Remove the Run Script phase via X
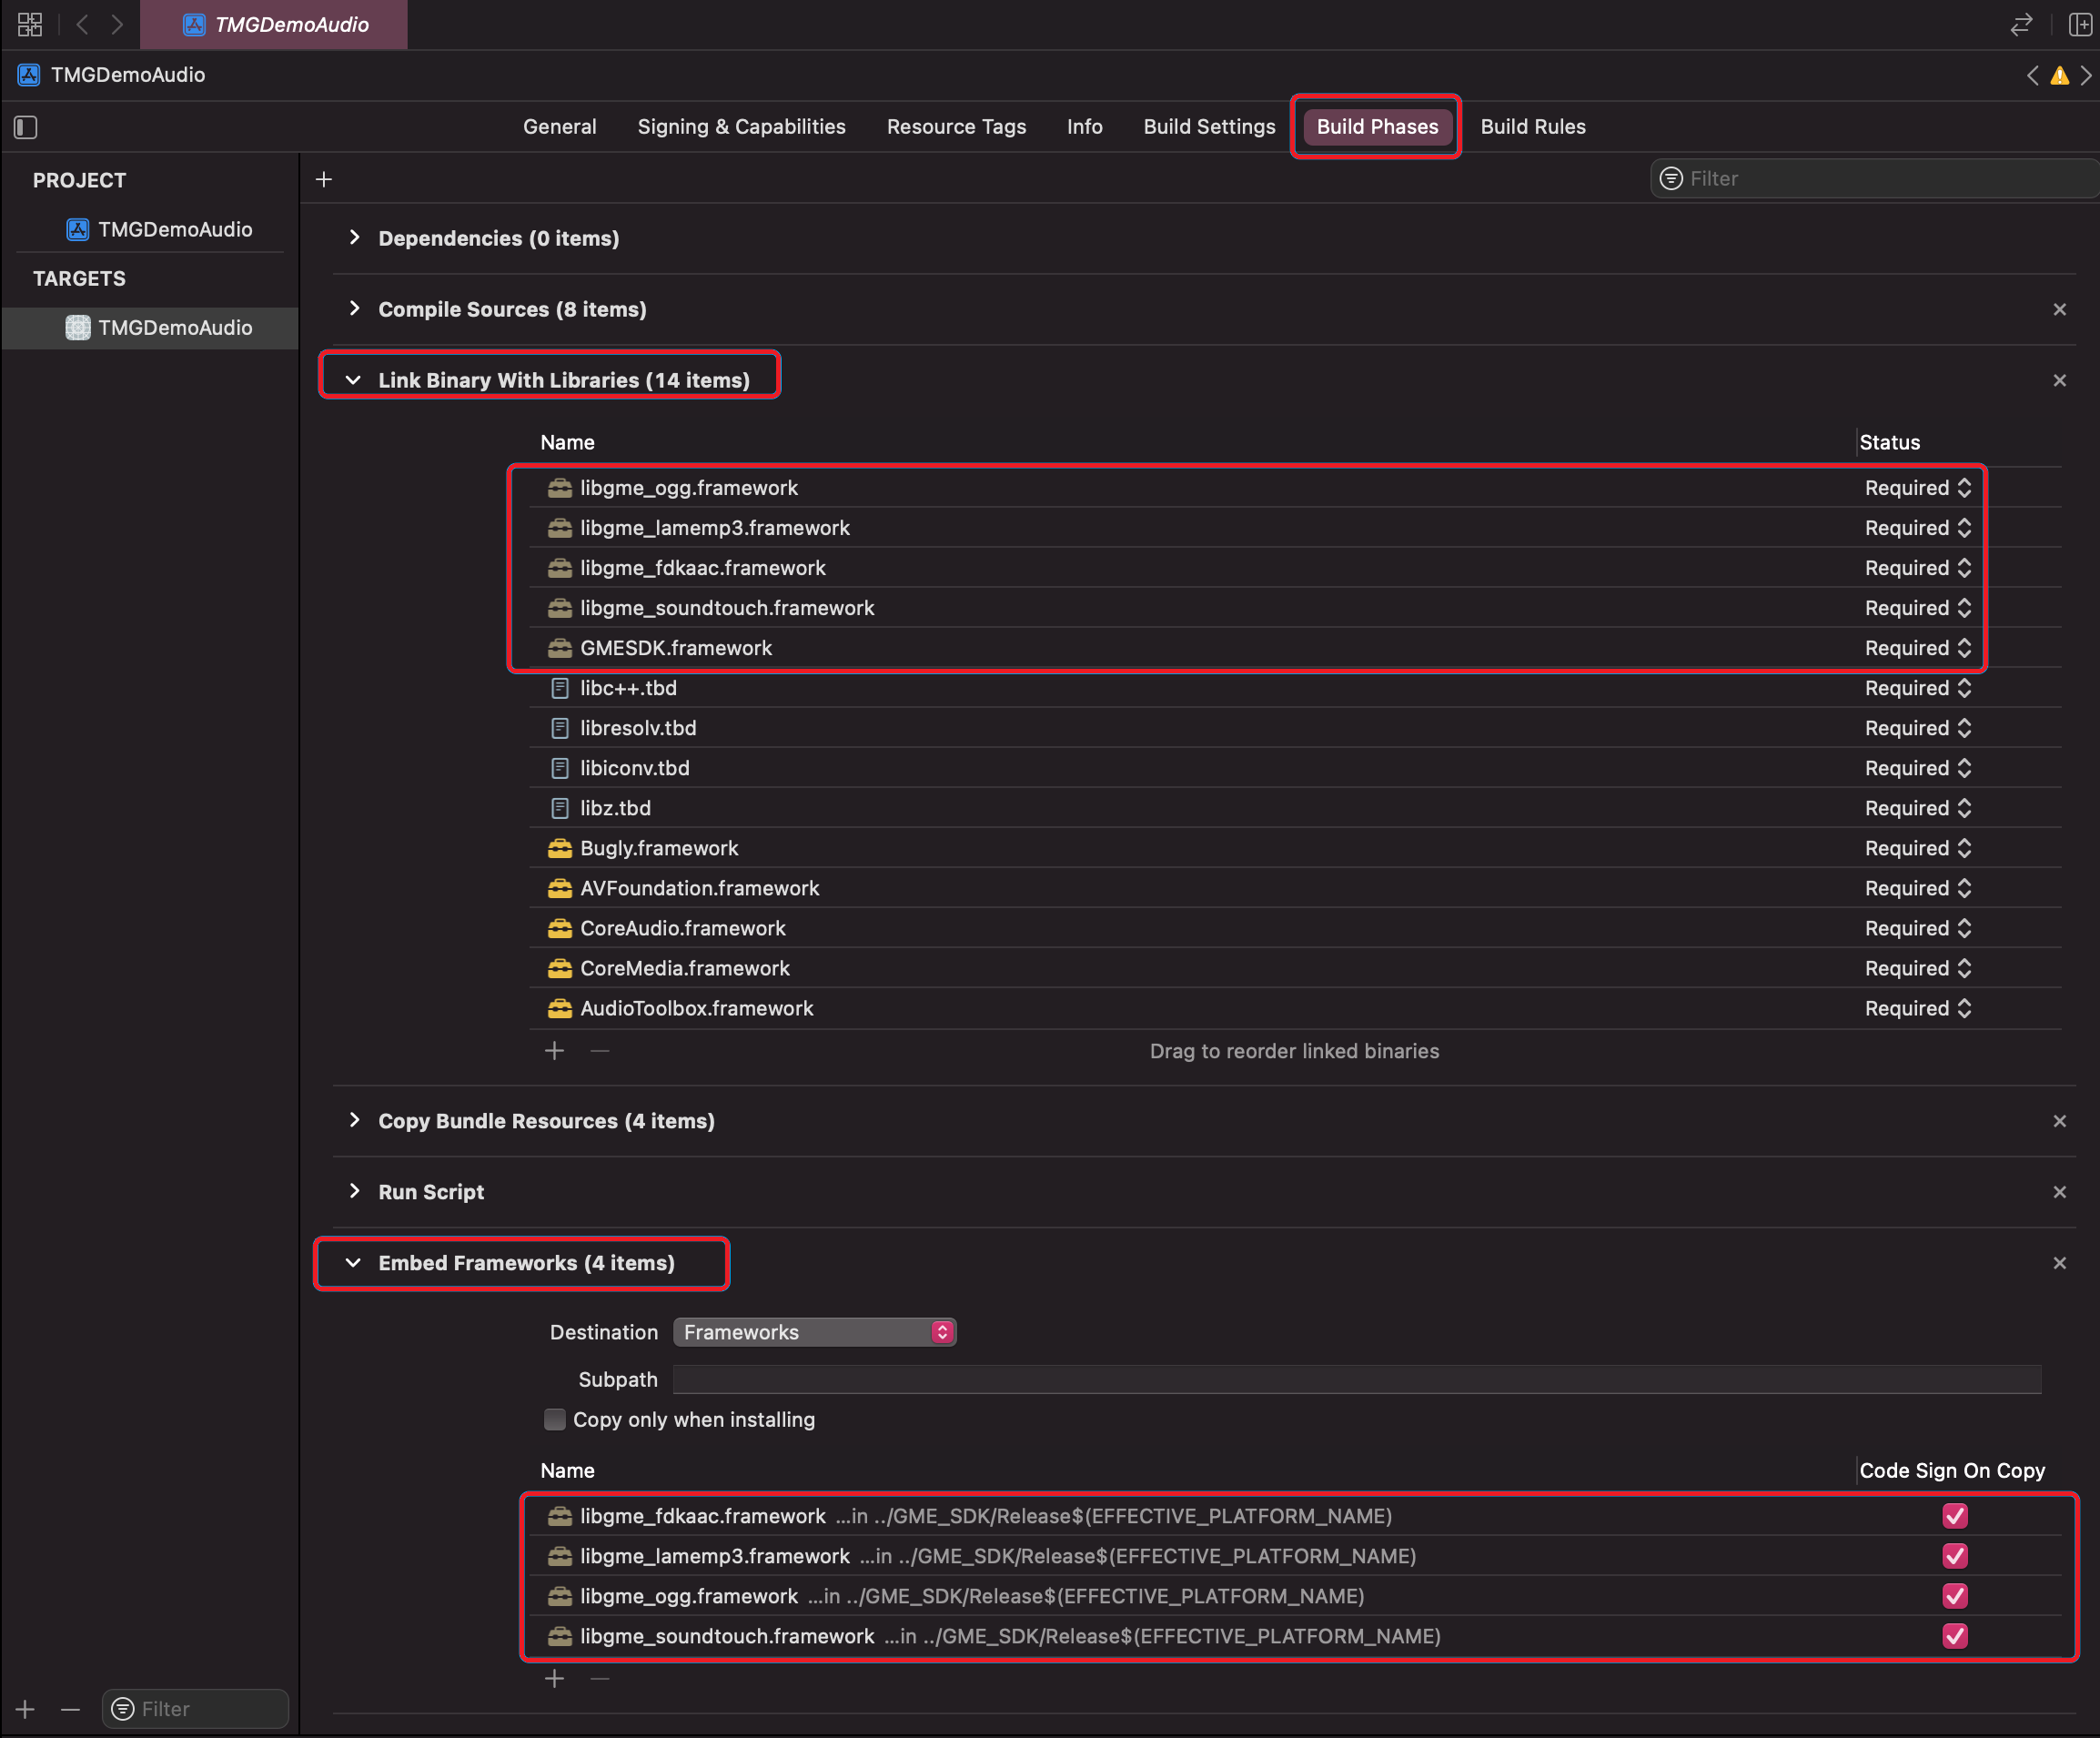2100x1738 pixels. click(x=2059, y=1192)
